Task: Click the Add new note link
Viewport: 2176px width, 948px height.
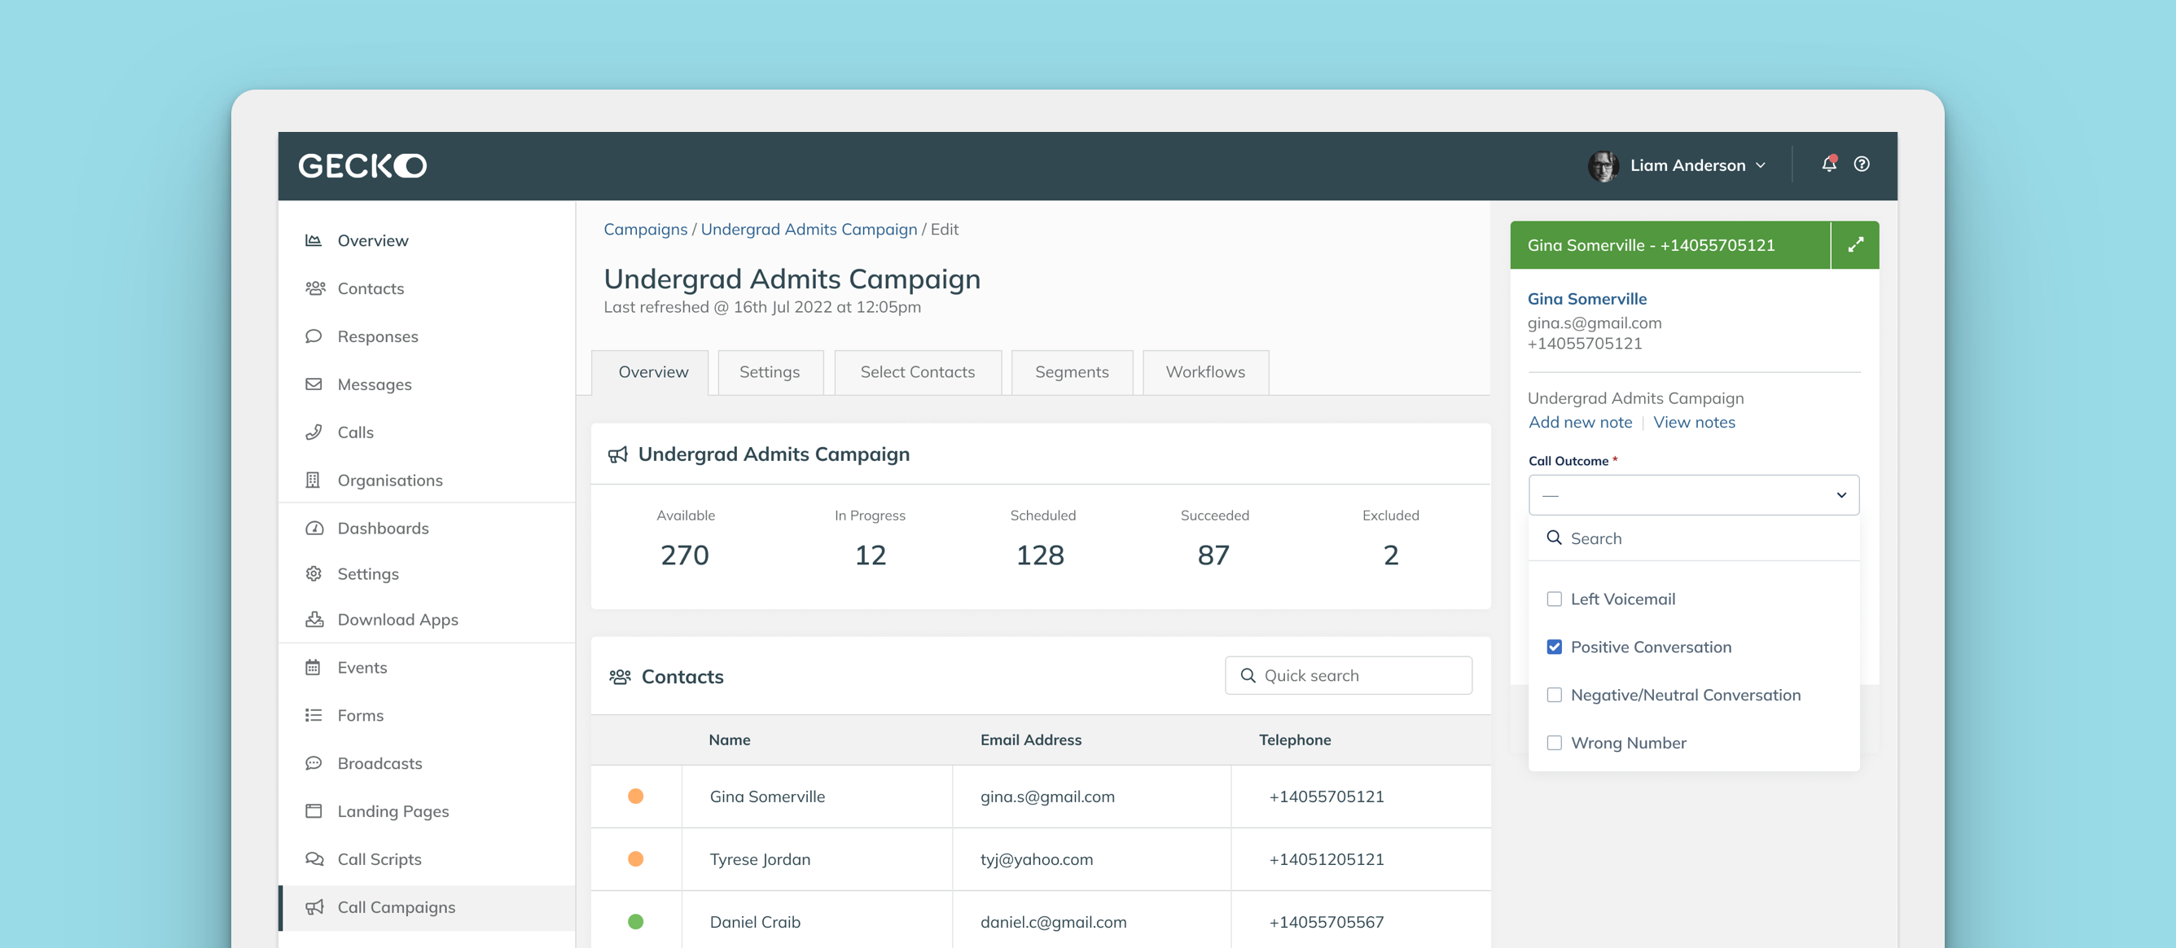Action: (x=1580, y=422)
